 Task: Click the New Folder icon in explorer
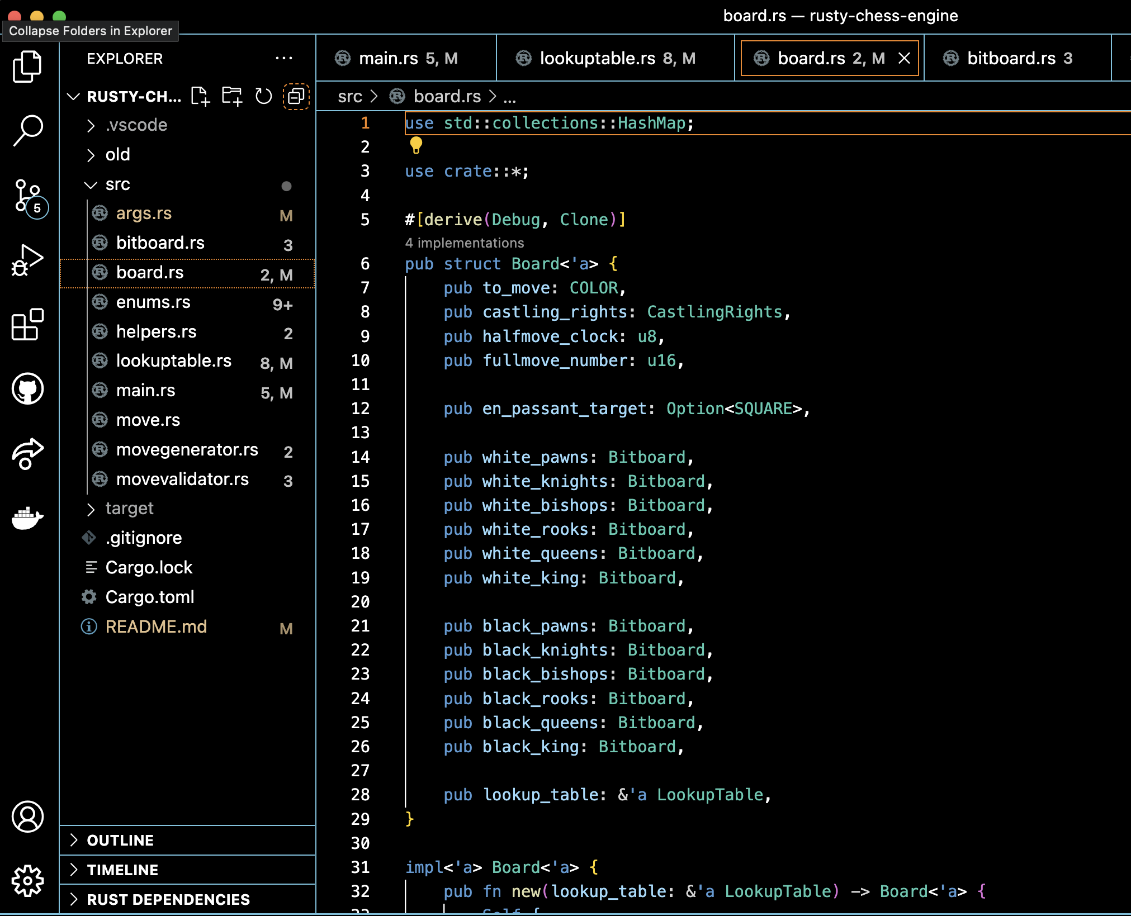pos(231,96)
